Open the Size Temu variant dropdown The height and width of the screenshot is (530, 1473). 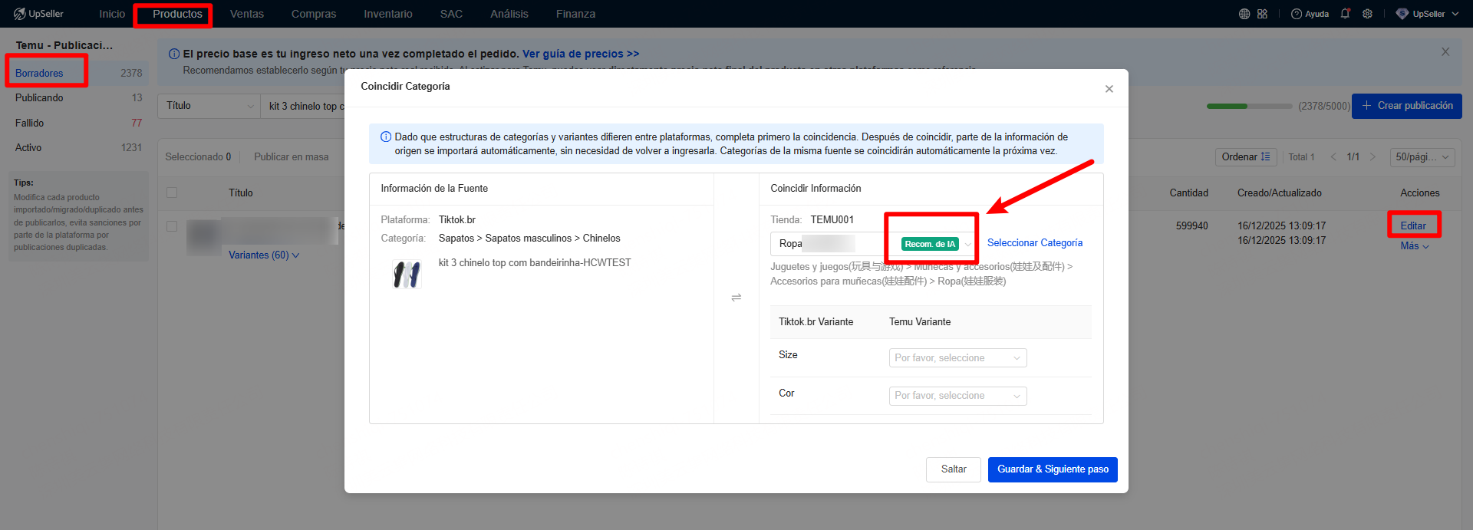point(957,358)
